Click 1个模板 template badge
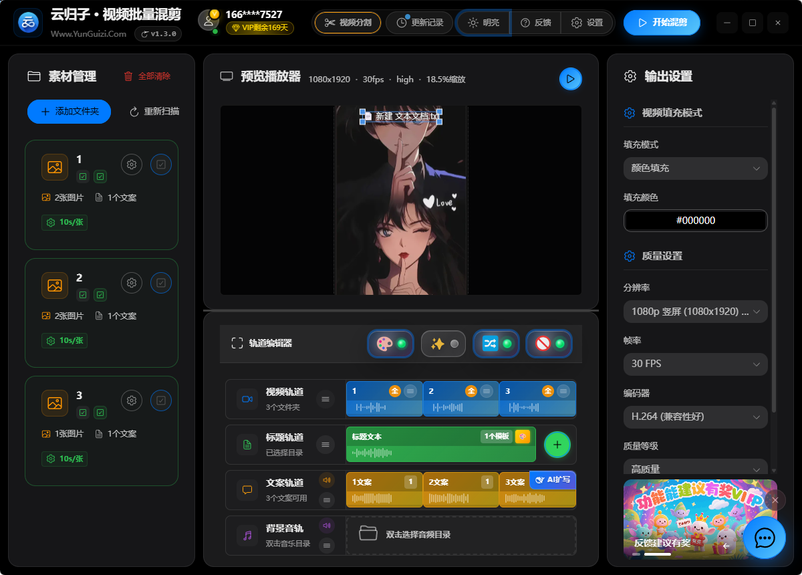Image resolution: width=802 pixels, height=575 pixels. [x=496, y=437]
